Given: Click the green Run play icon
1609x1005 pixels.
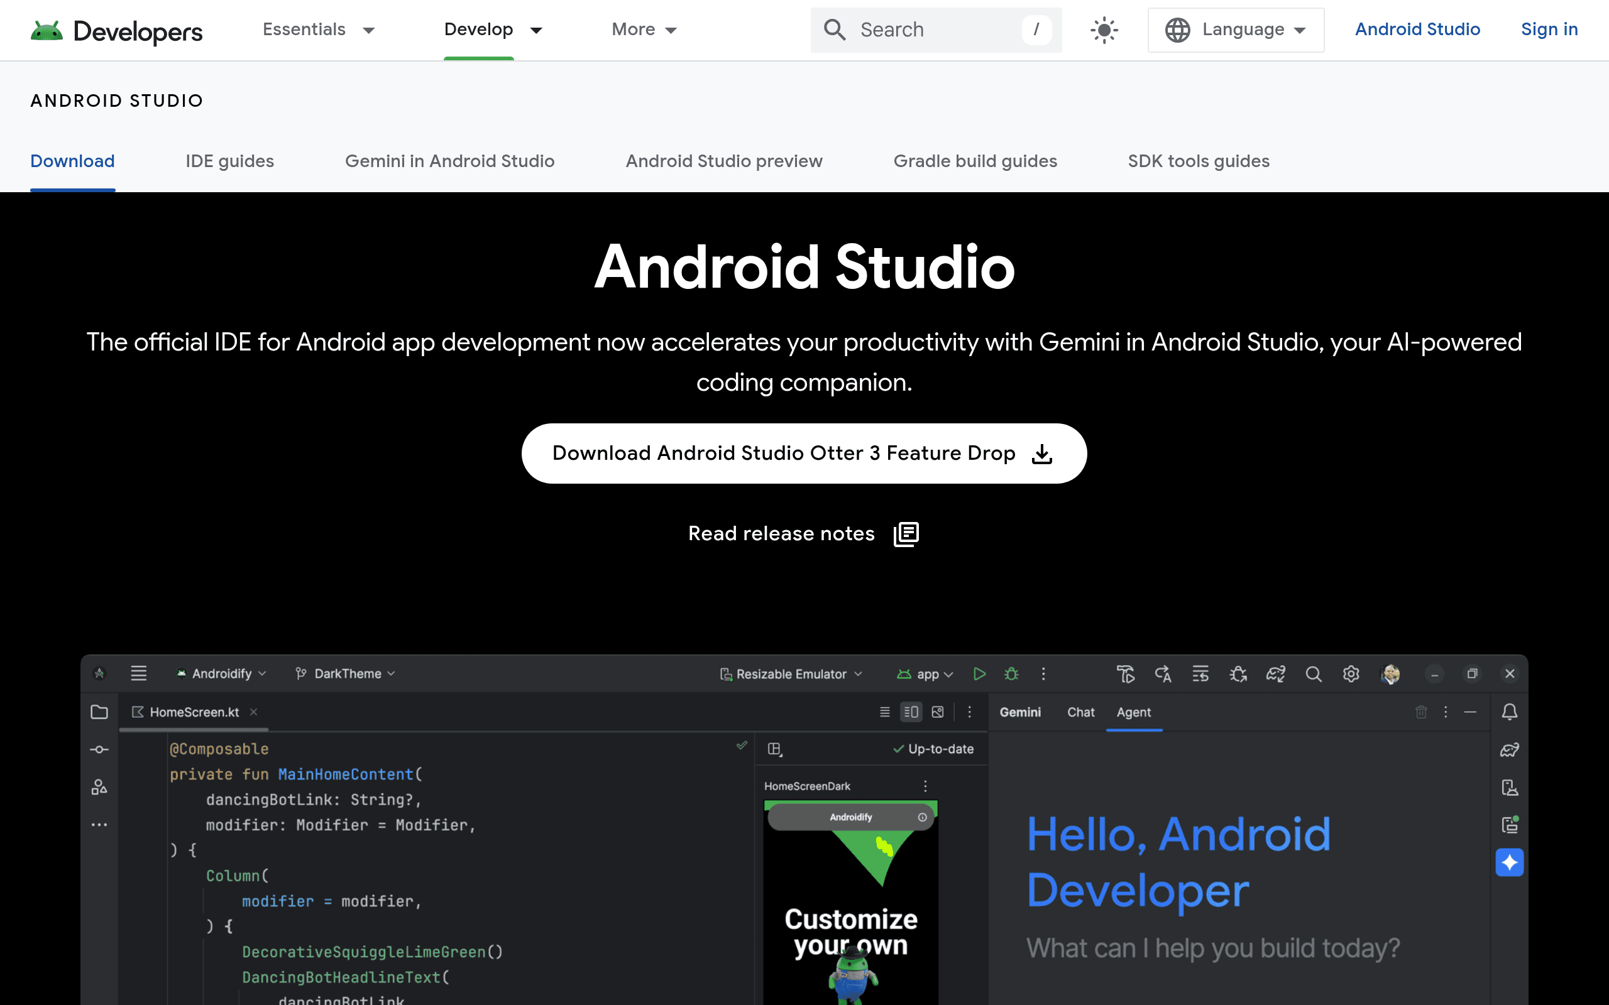Looking at the screenshot, I should pos(979,674).
